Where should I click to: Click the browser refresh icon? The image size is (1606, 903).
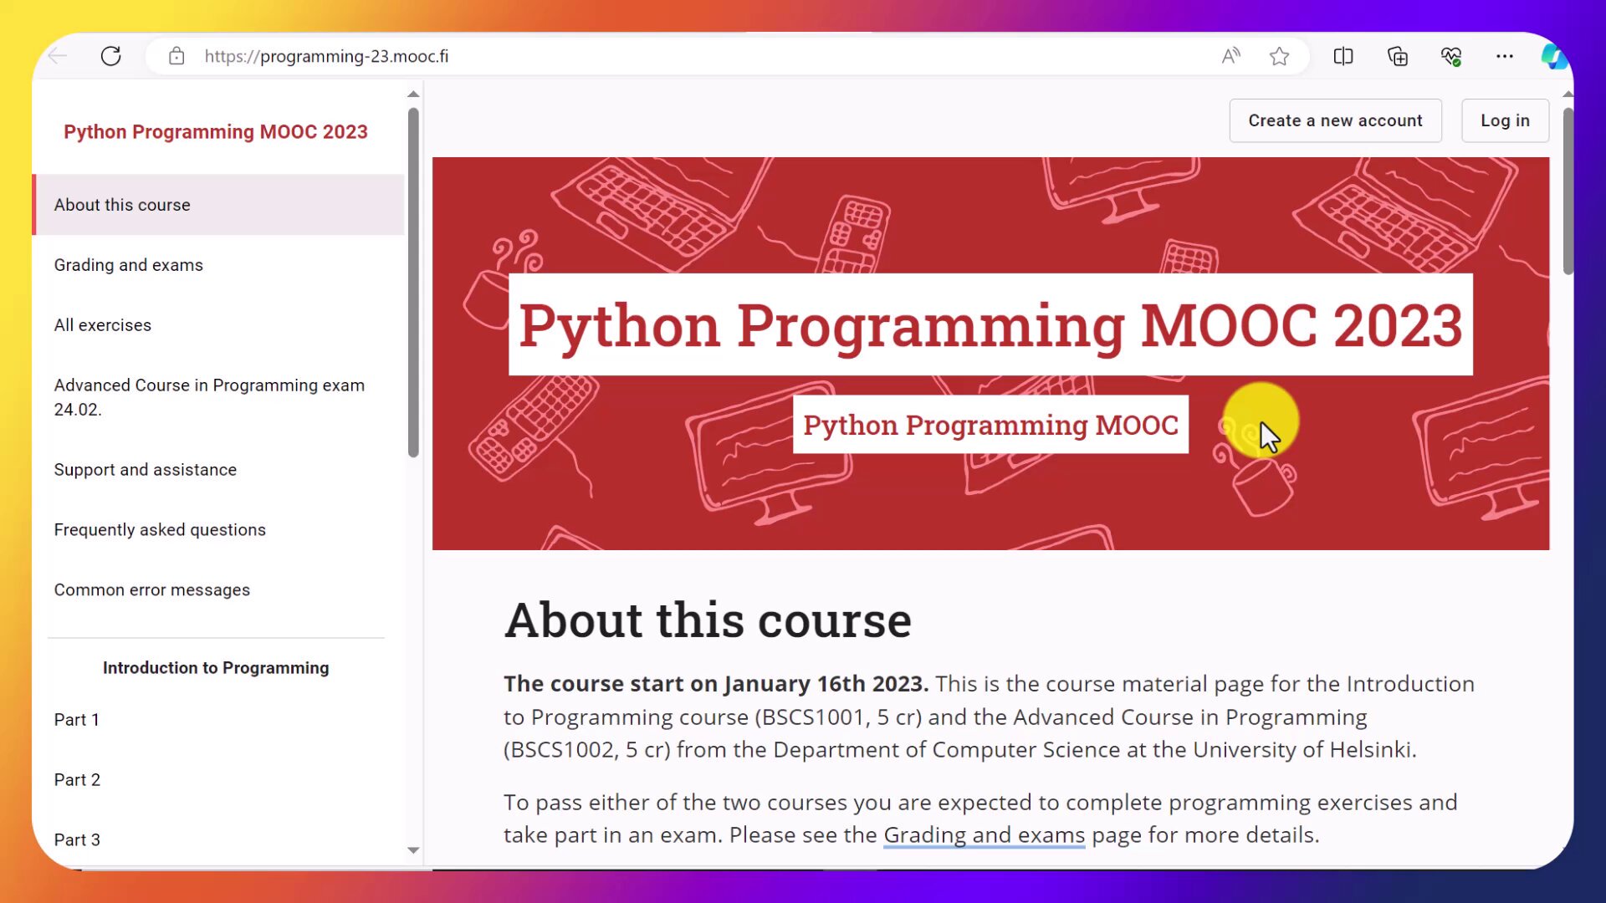tap(110, 56)
